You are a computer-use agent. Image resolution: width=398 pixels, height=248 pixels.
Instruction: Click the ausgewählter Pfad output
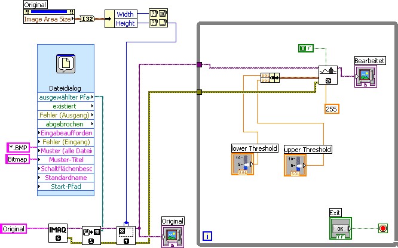pos(66,97)
